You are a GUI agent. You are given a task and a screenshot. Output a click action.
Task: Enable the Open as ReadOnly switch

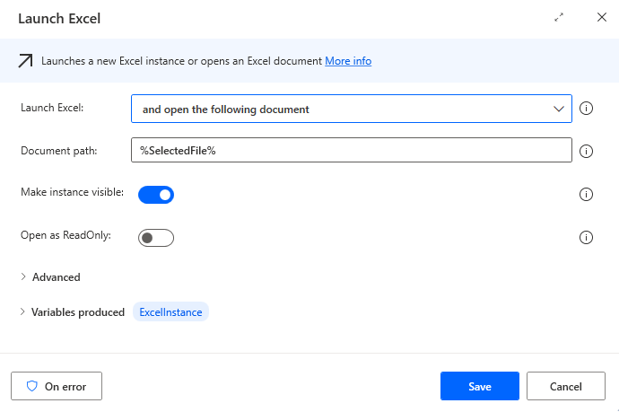coord(156,238)
